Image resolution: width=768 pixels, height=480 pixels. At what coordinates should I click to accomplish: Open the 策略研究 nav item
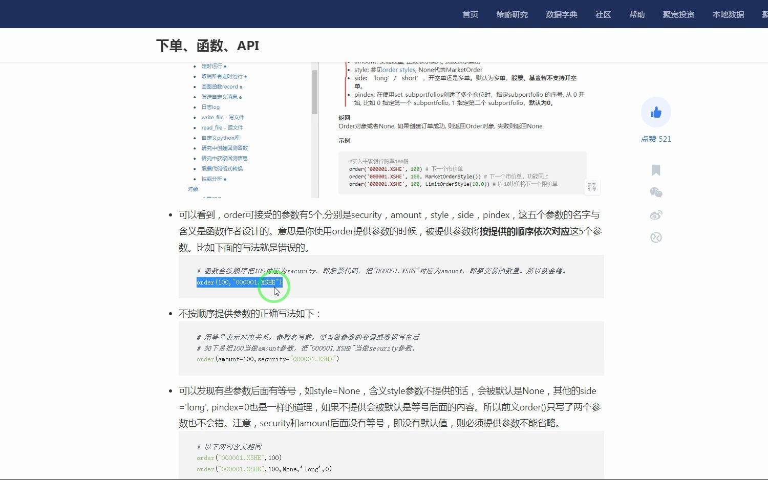point(512,14)
